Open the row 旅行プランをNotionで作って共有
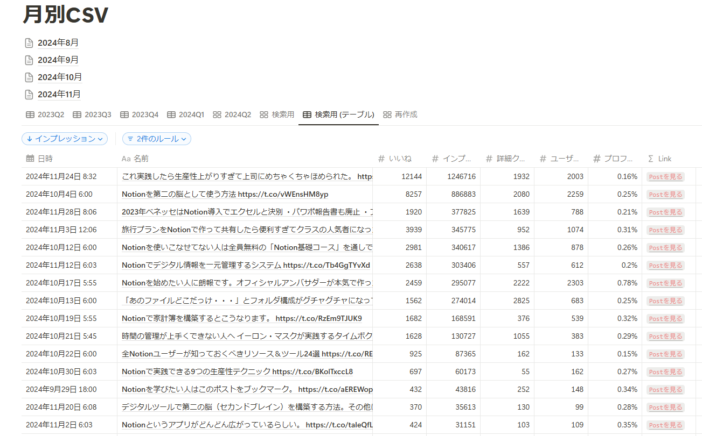The height and width of the screenshot is (436, 702). coord(247,230)
